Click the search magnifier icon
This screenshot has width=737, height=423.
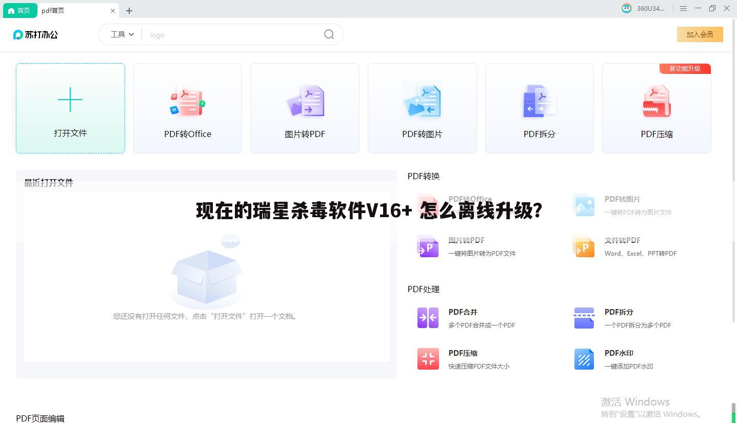click(329, 34)
